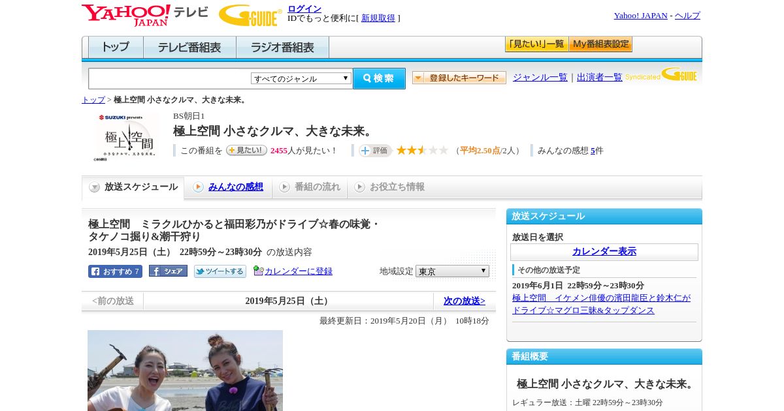Open the 出演者一覧 link
The height and width of the screenshot is (411, 784).
point(600,77)
